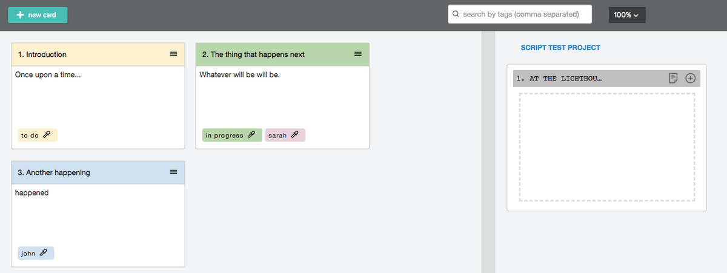
Task: Click the pin icon on 'sarah' tag
Action: [294, 135]
